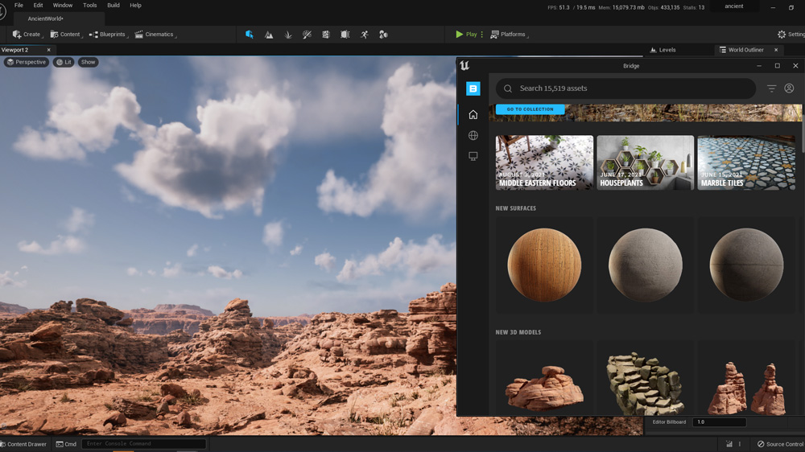Open the Create dropdown in toolbar
This screenshot has width=805, height=452.
click(27, 35)
